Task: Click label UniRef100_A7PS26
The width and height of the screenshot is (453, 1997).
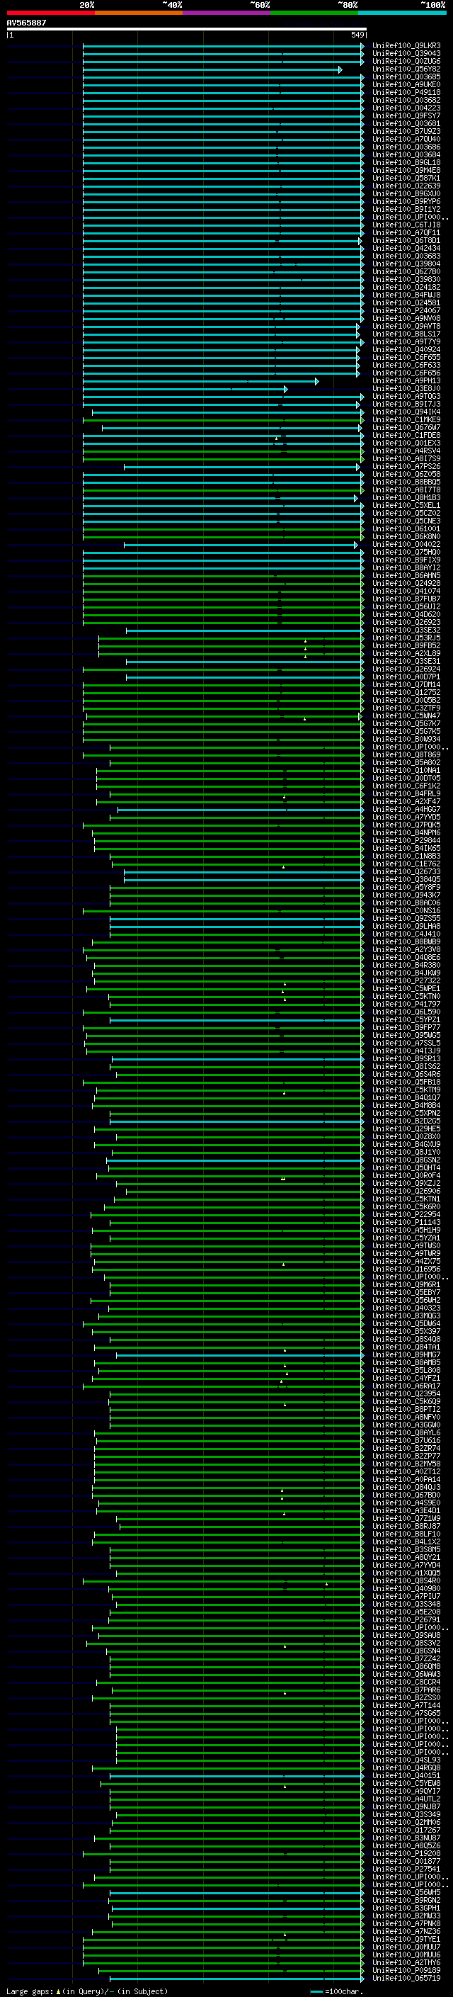Action: 406,468
